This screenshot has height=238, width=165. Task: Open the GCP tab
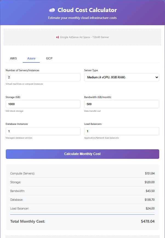(x=49, y=58)
